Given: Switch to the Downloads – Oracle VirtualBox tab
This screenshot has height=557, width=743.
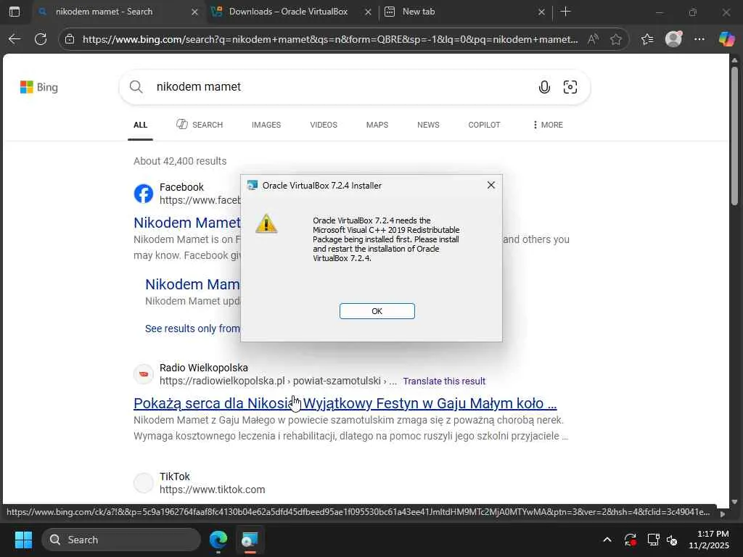Looking at the screenshot, I should (288, 12).
